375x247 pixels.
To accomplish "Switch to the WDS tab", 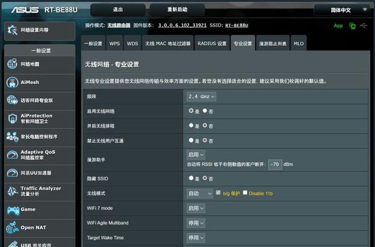I will click(x=132, y=43).
